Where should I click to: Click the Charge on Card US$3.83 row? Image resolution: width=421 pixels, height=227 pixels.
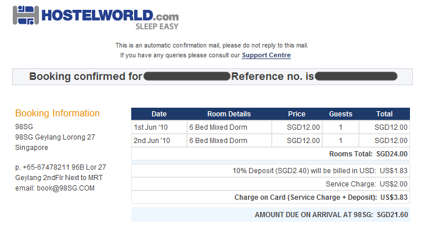[x=271, y=197]
